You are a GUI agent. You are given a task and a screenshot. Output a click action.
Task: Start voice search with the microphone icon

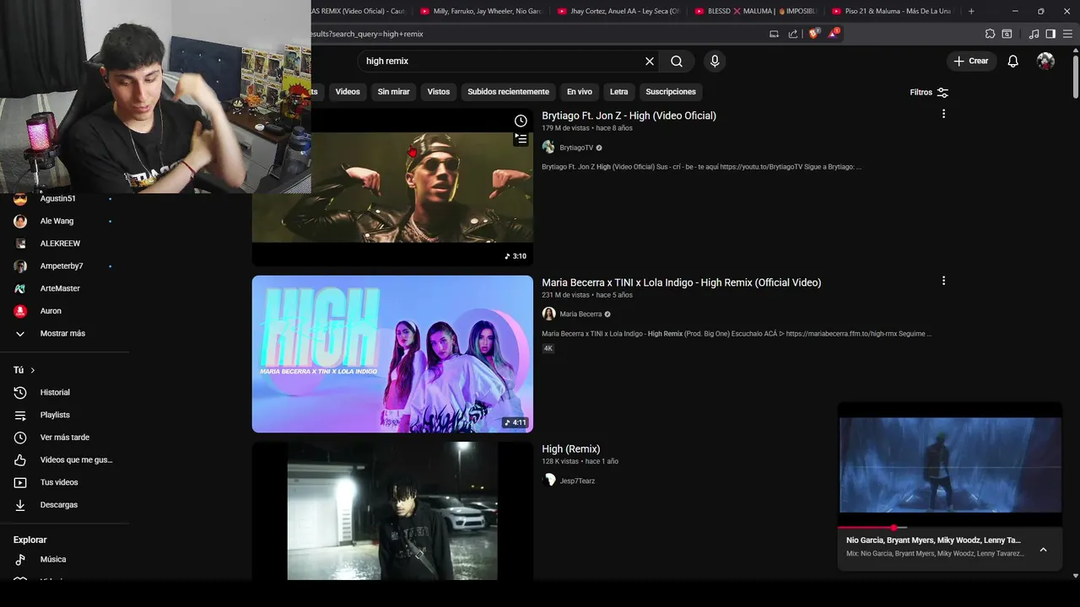[x=715, y=61]
